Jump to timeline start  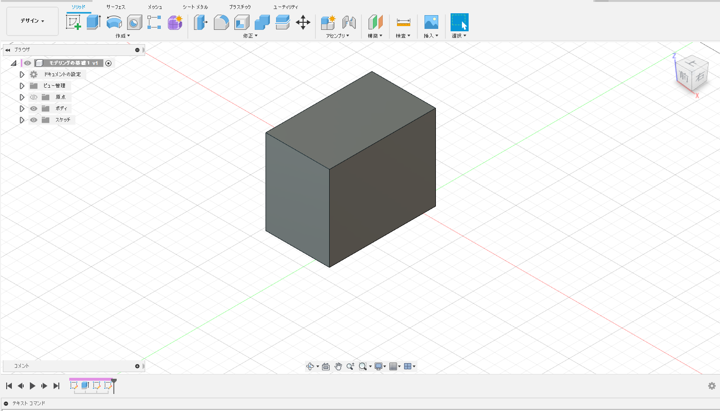coord(9,386)
